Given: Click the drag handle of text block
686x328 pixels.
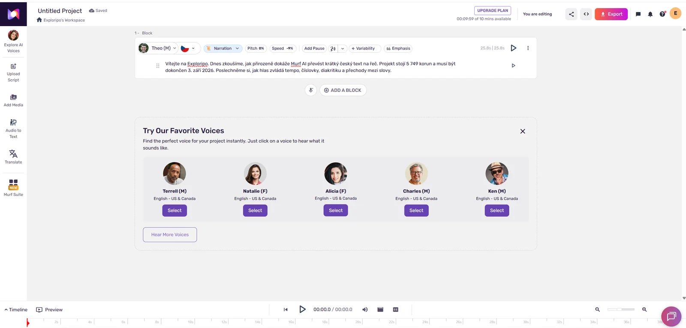Looking at the screenshot, I should click(158, 66).
